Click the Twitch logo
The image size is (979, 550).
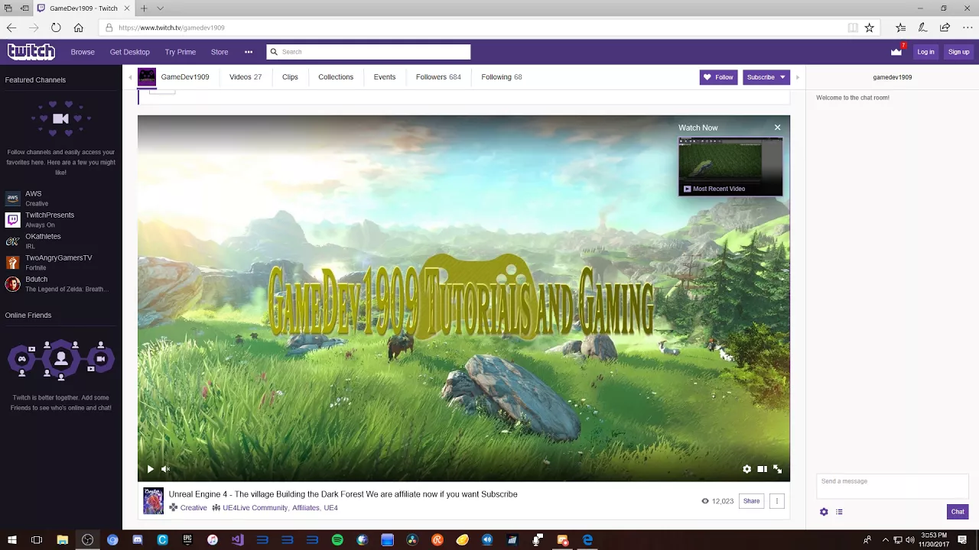pos(31,52)
